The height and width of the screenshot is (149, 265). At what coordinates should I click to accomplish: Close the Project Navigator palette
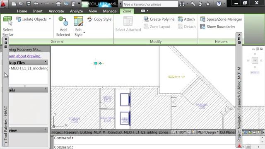(239, 35)
